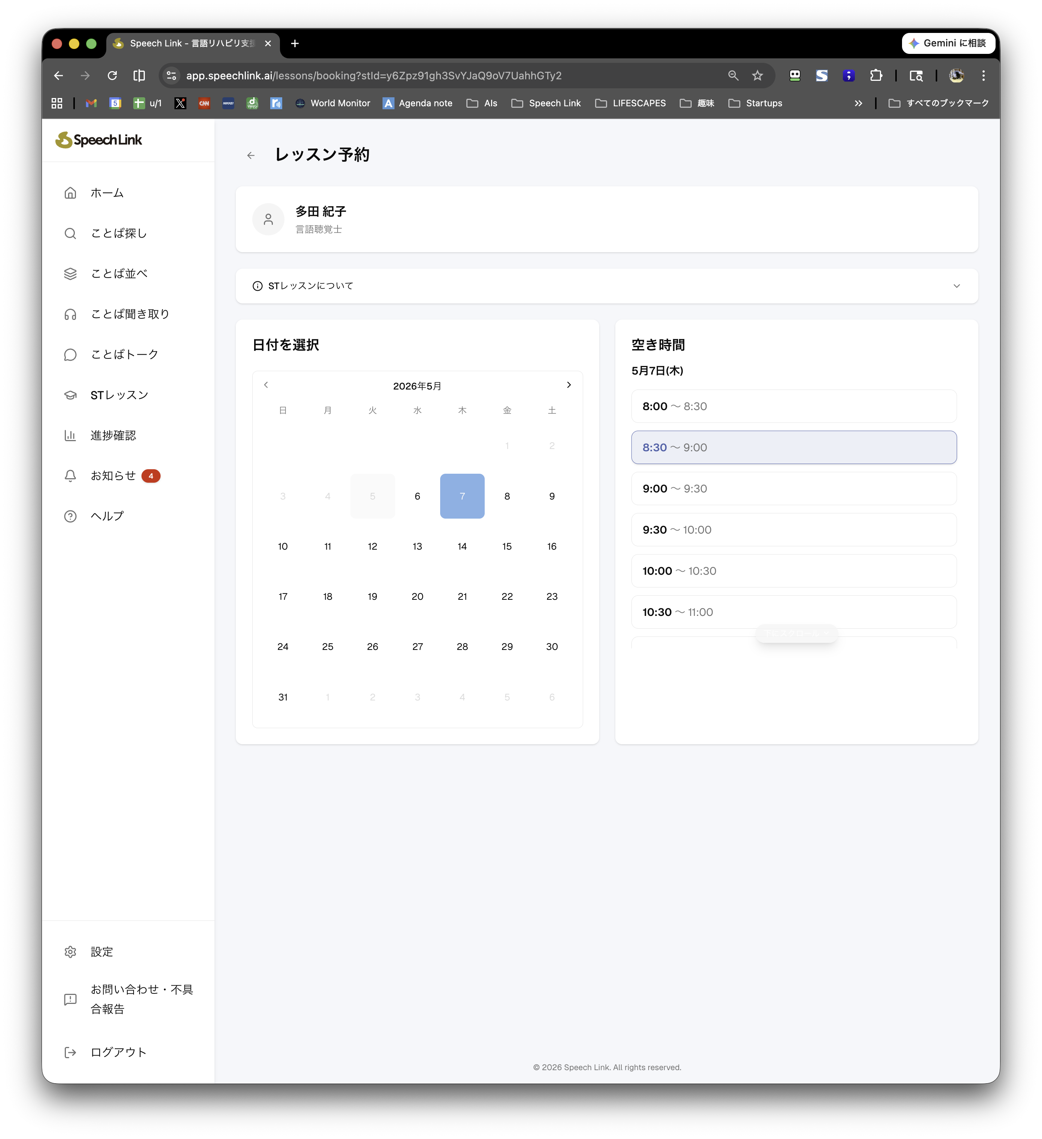Open the CNN bookmark

pyautogui.click(x=204, y=103)
